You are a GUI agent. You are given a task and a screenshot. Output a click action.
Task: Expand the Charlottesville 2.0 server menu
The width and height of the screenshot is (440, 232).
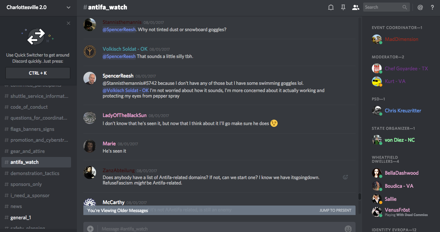point(69,7)
